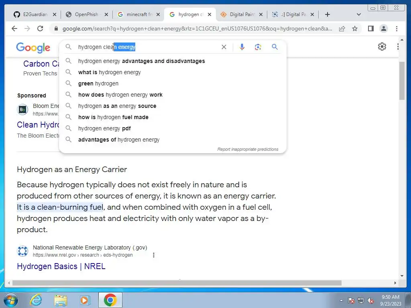Image resolution: width=411 pixels, height=308 pixels.
Task: Open the 'Hydrogen Basics | NREL' result
Action: tap(61, 266)
